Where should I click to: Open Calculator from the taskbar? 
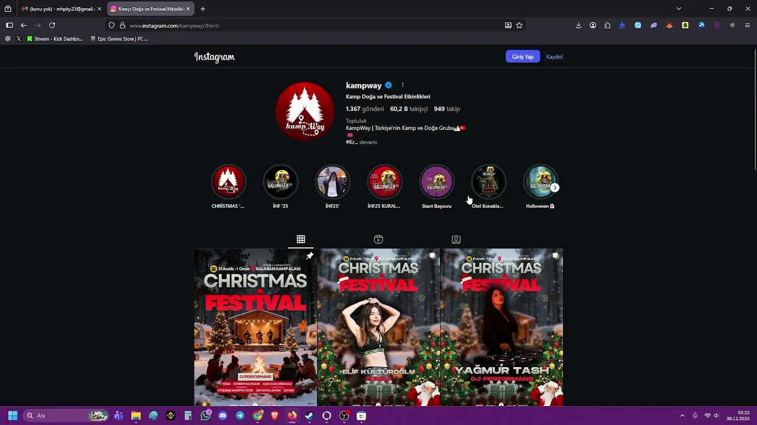(188, 416)
